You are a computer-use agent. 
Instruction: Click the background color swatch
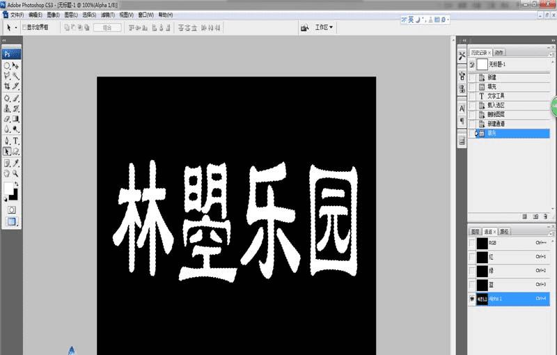coord(15,196)
